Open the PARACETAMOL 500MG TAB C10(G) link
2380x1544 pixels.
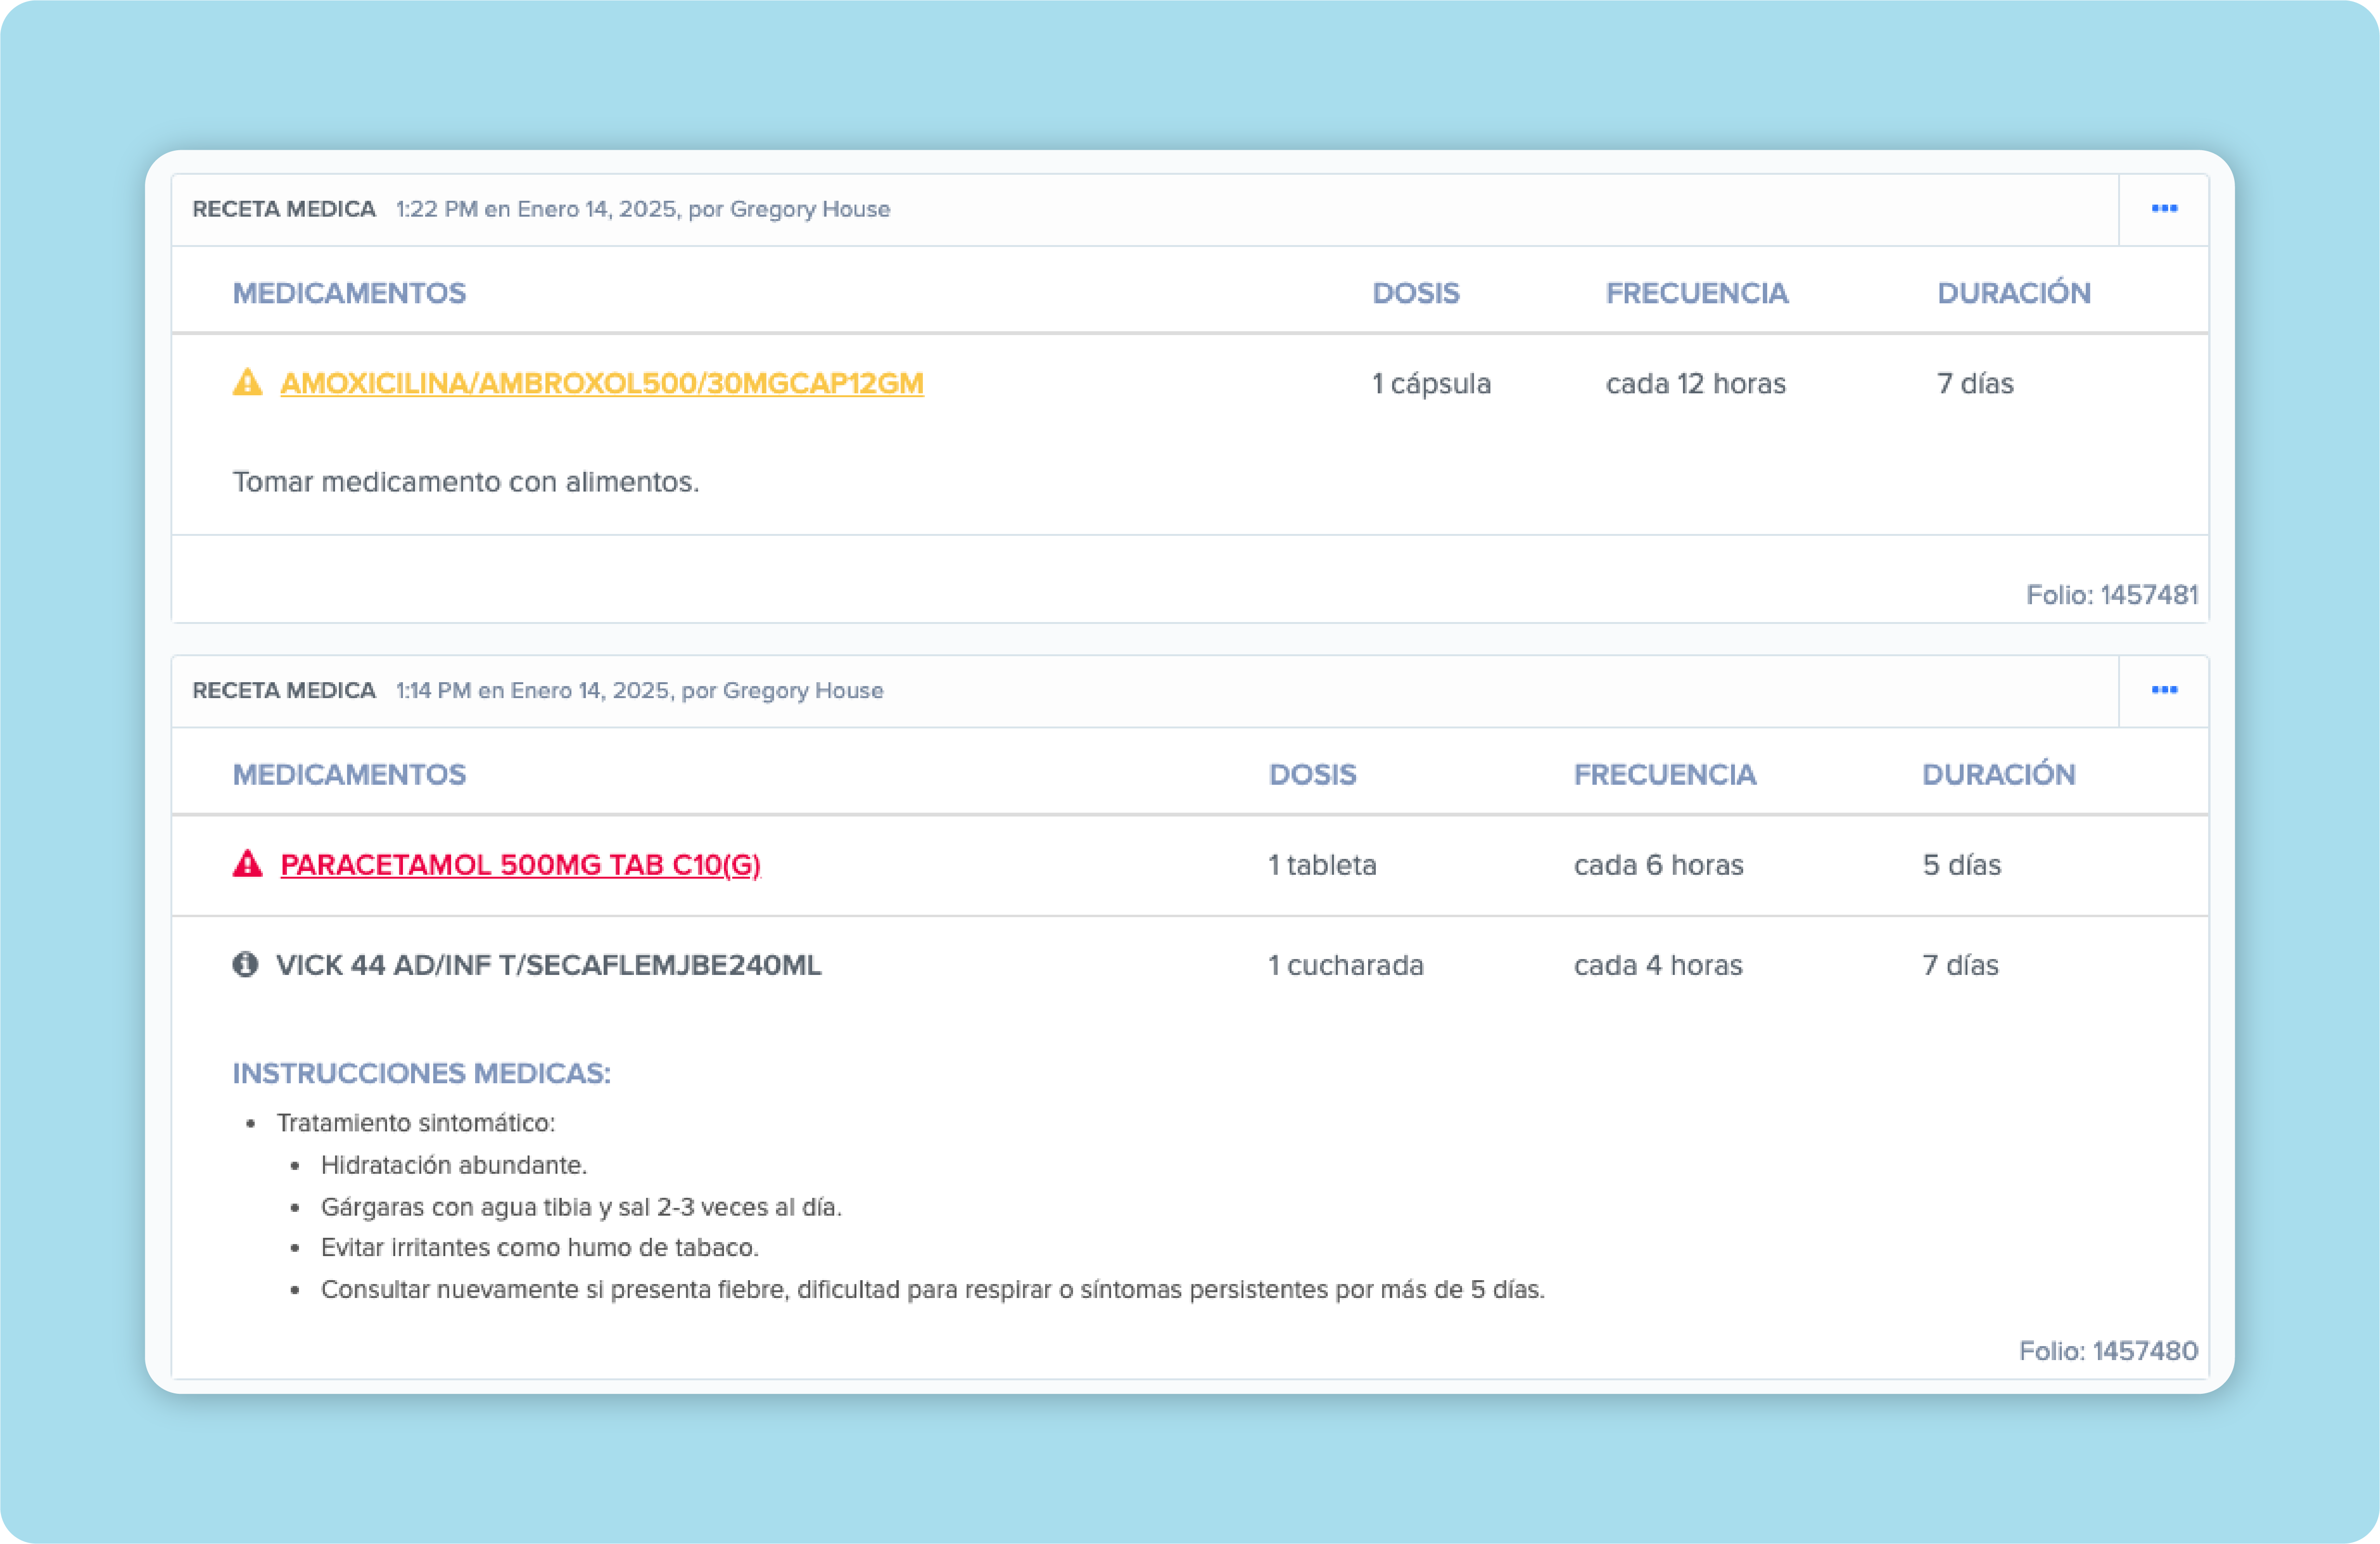(x=520, y=865)
